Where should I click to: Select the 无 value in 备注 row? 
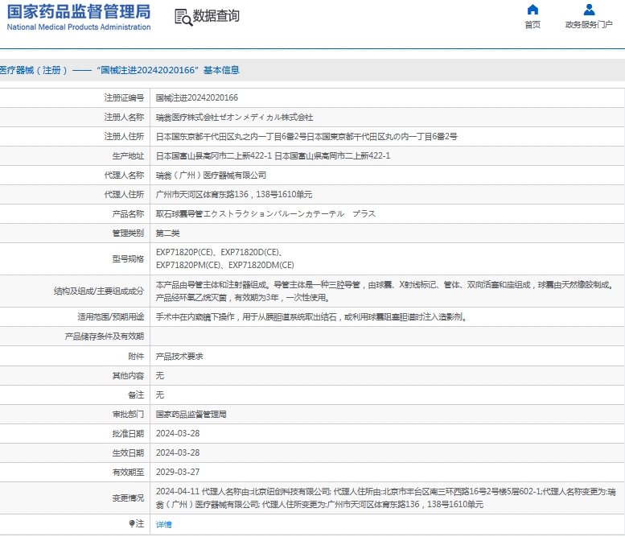(160, 395)
